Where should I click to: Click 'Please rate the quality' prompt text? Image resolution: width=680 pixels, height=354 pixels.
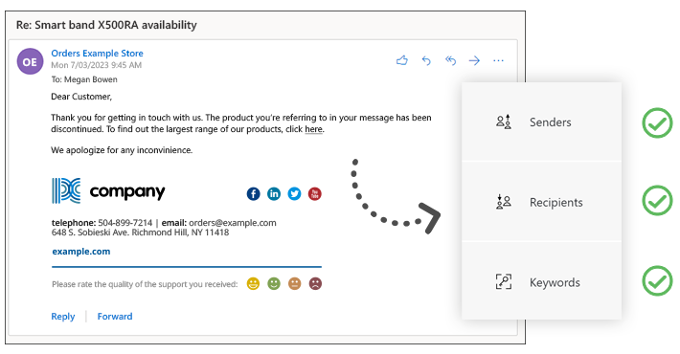click(145, 284)
